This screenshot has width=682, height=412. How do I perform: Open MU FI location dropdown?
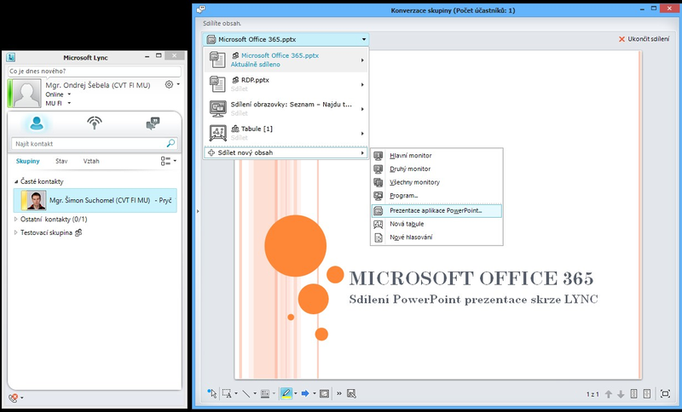click(69, 103)
